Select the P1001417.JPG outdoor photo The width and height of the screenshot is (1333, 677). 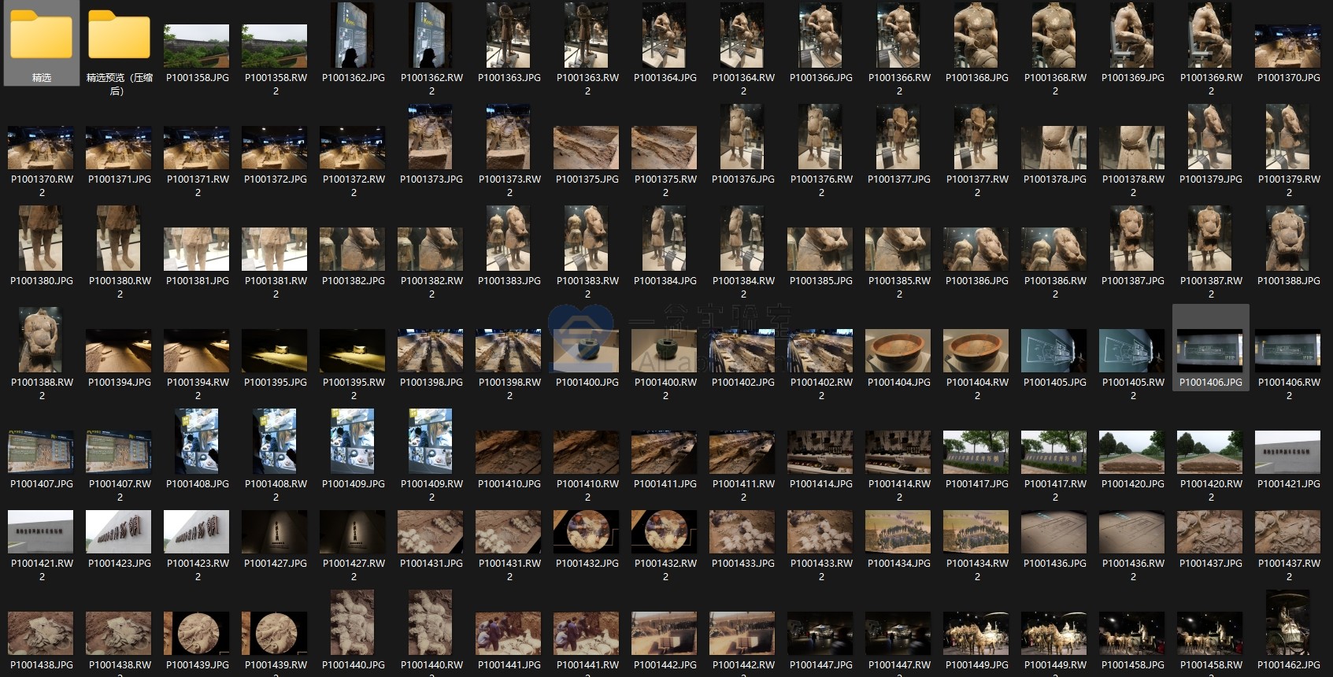pyautogui.click(x=976, y=452)
